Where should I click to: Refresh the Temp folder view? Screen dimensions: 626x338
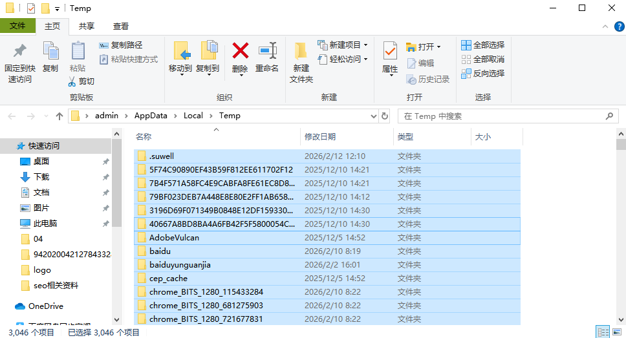(385, 116)
